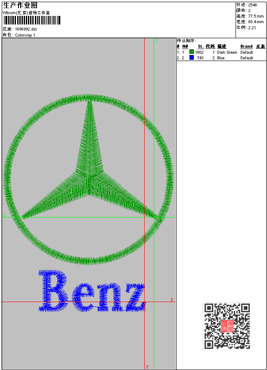267x370 pixels.
Task: Click stitch count 743 in second row
Action: (200, 58)
